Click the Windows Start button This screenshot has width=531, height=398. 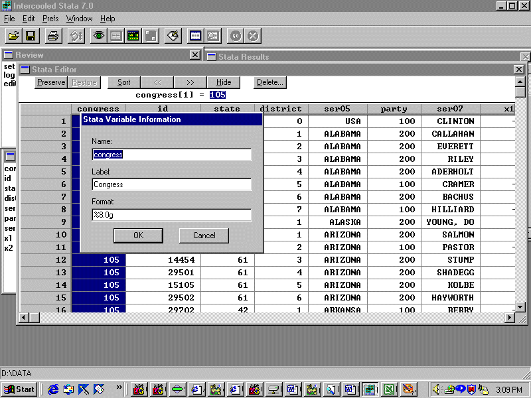pyautogui.click(x=19, y=389)
